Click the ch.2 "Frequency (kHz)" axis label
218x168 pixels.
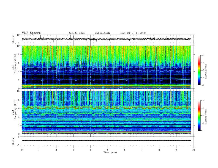pyautogui.click(x=15, y=109)
